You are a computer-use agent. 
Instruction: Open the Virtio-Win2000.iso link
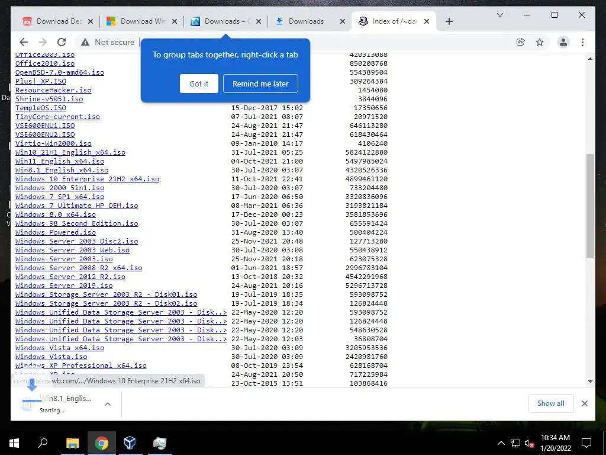[53, 143]
